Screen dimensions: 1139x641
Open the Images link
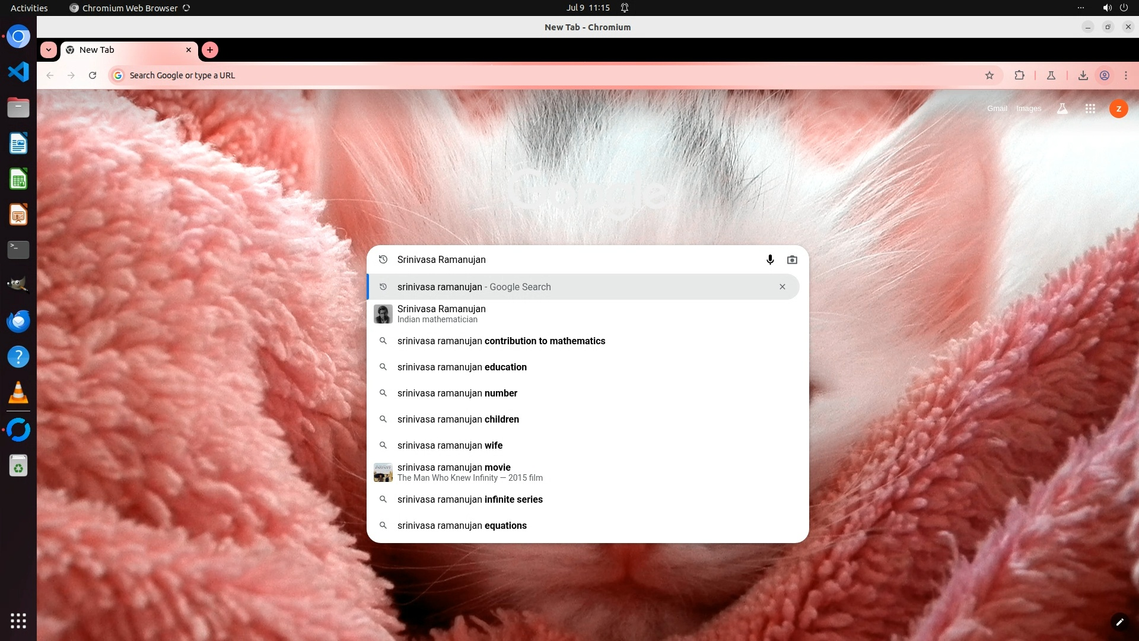1028,109
